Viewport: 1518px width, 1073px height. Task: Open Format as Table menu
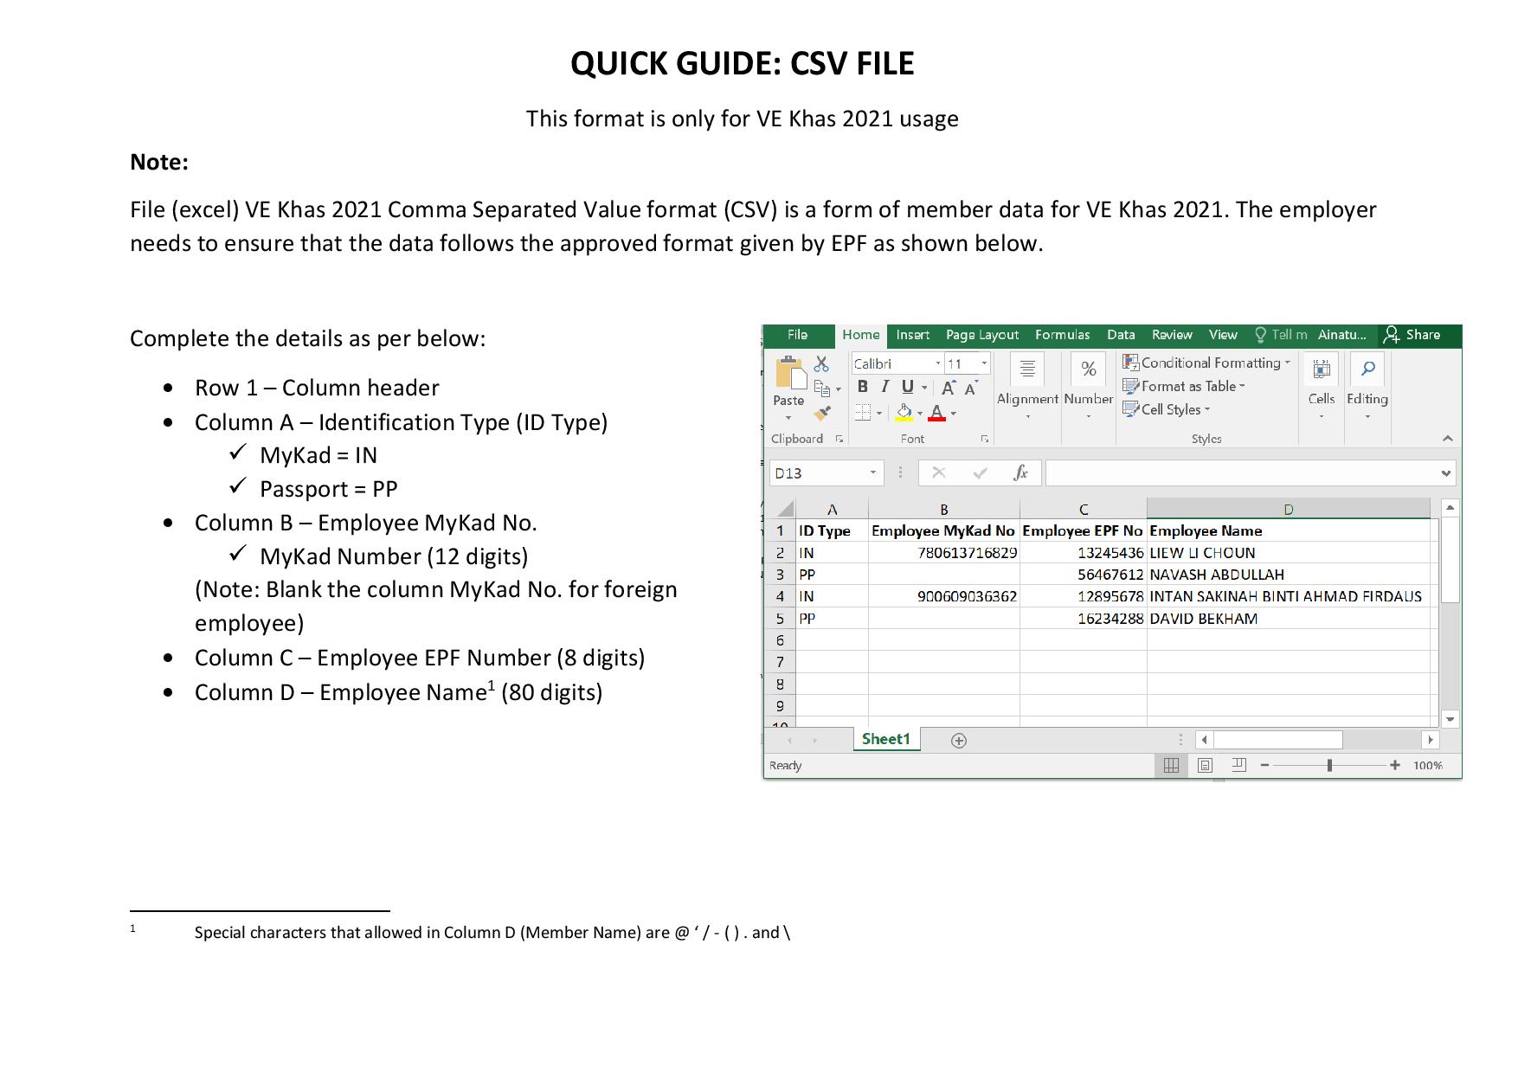1184,386
